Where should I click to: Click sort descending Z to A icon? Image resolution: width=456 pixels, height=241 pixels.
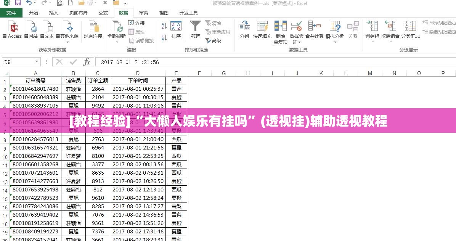pos(164,37)
